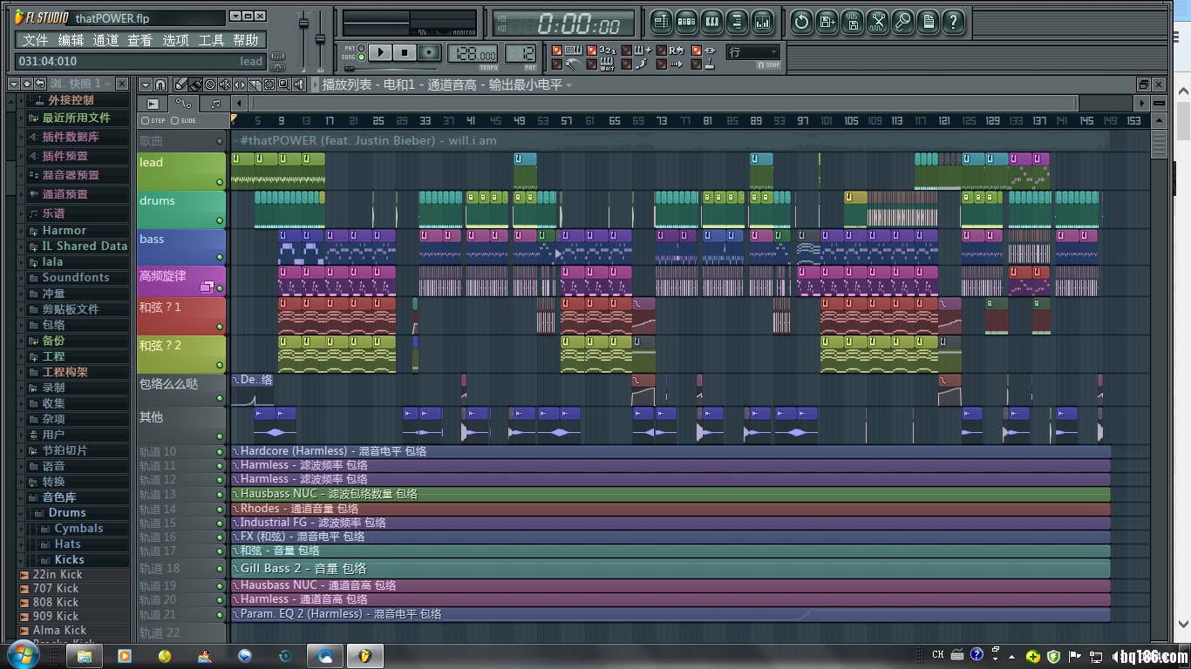Select the playlist zoom magnifier tool
Screen dimensions: 1191x669
(284, 84)
